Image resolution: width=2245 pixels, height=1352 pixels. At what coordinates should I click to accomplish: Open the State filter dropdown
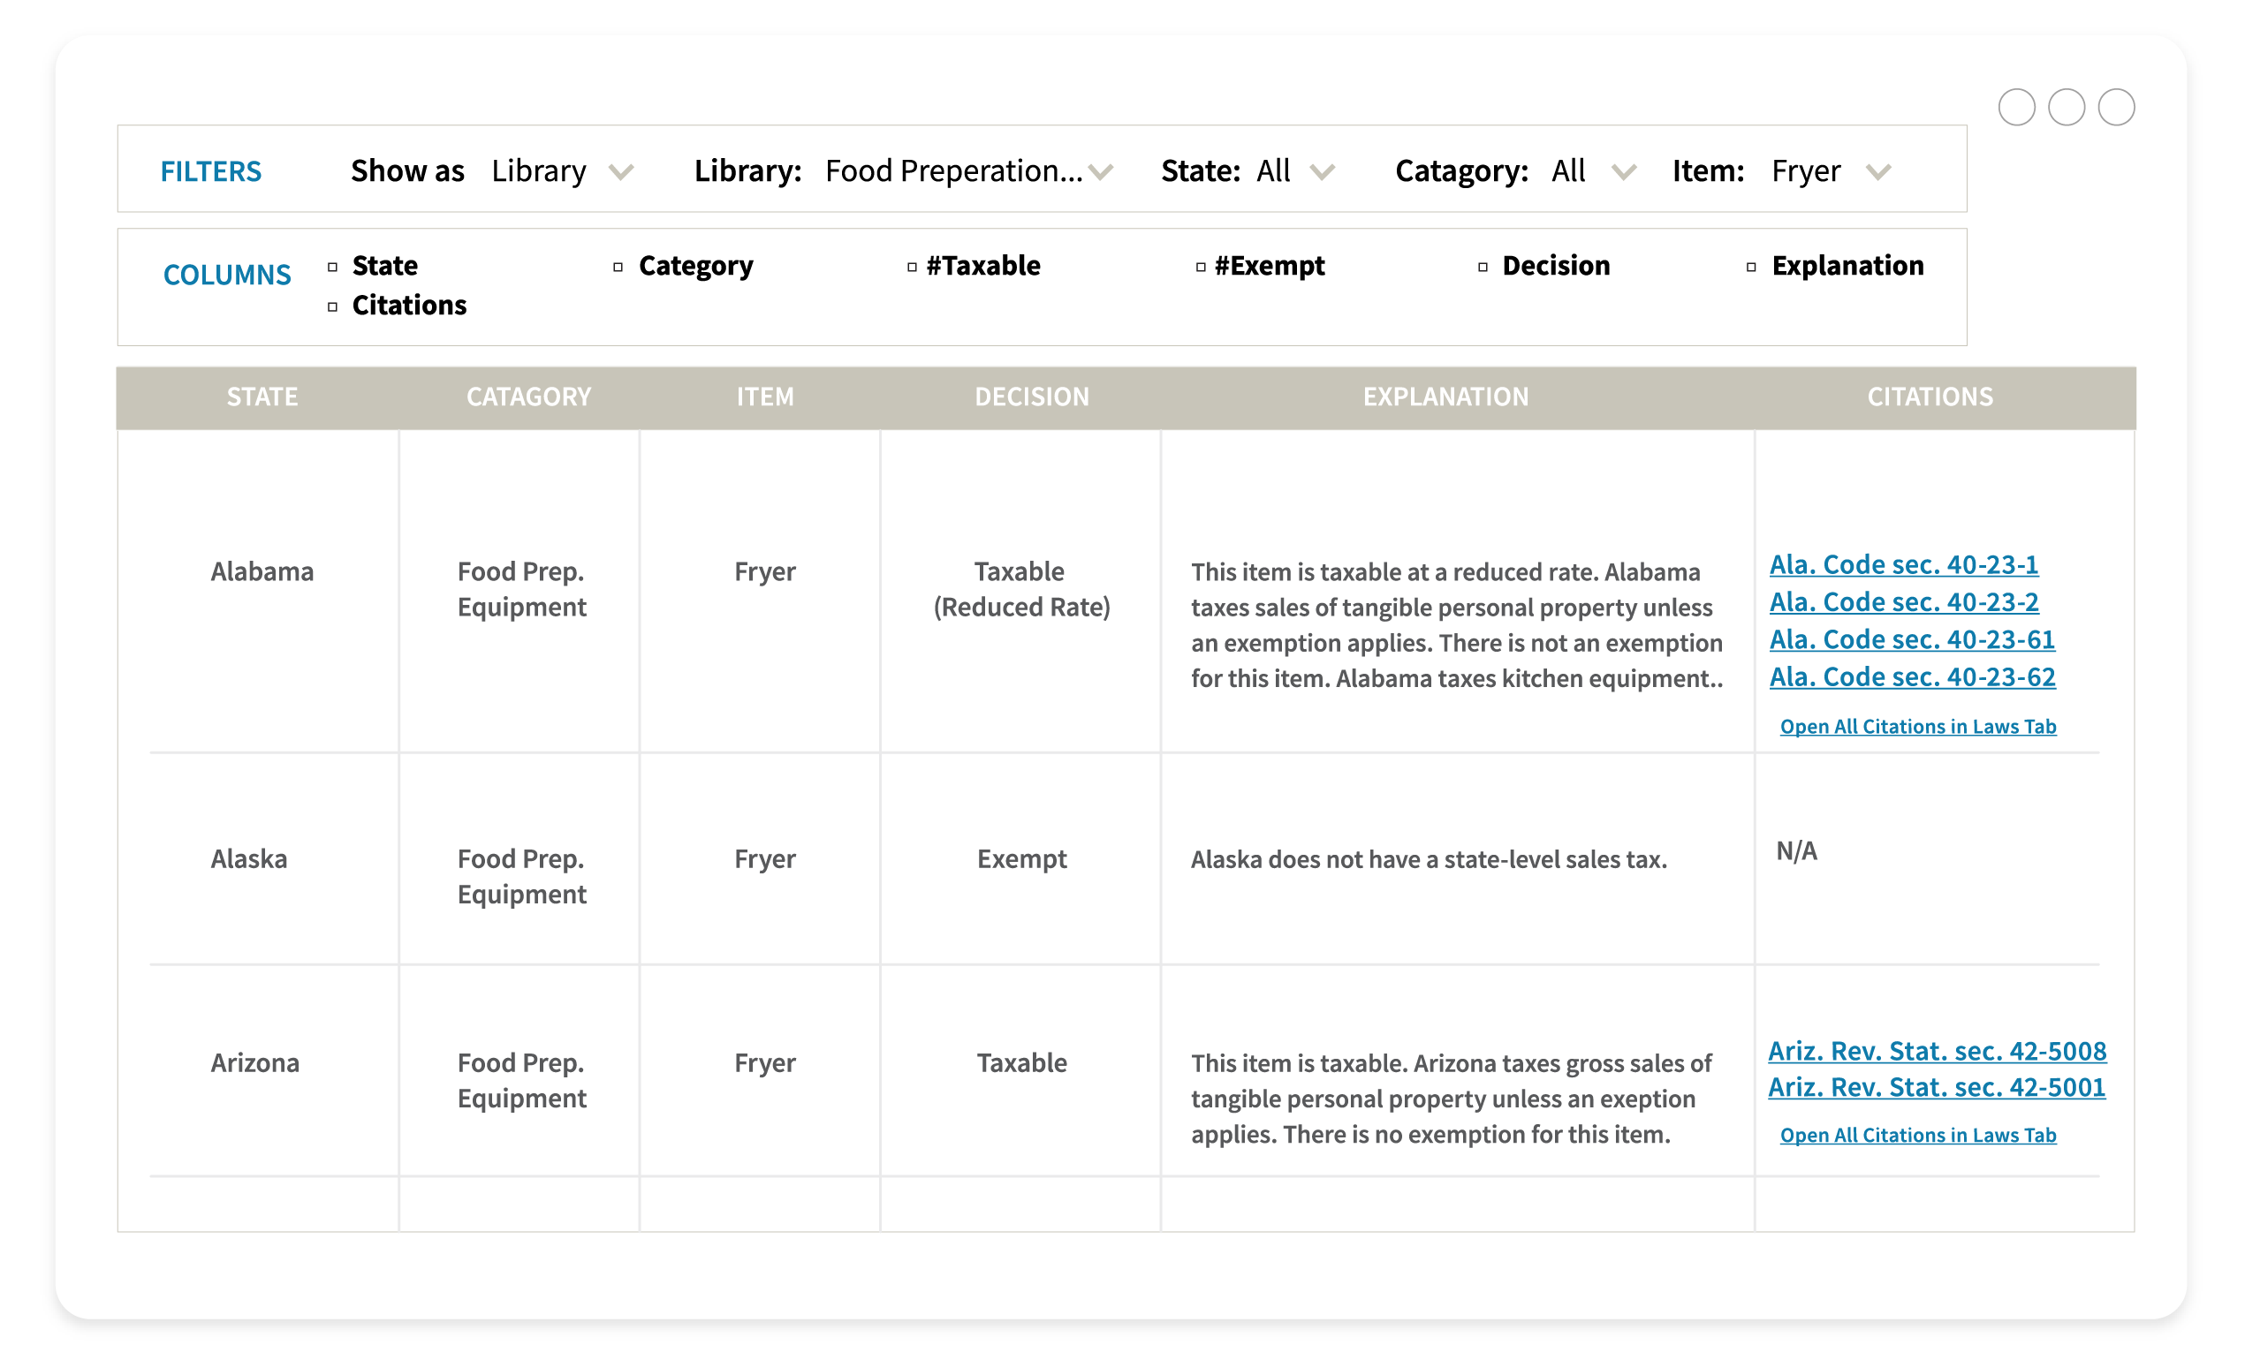coord(1322,171)
